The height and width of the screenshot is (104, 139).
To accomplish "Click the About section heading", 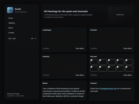I will point(45,83).
